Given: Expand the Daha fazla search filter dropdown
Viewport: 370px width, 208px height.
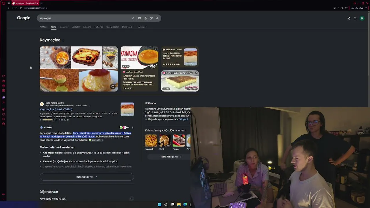Looking at the screenshot, I should [x=128, y=27].
